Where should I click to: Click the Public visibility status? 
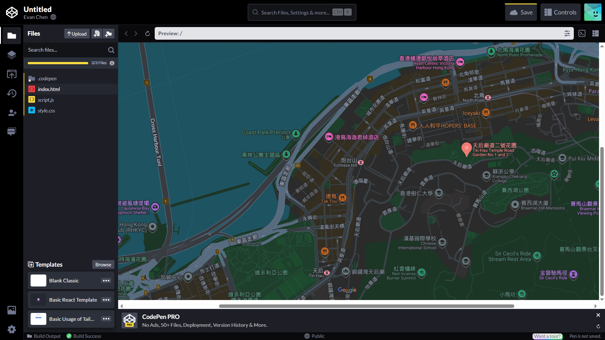314,336
